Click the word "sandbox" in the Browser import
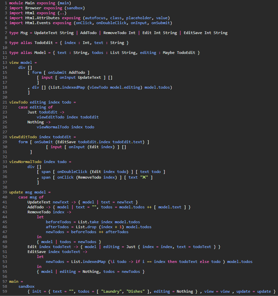Viewport: 278px width, 296px height. click(x=75, y=8)
